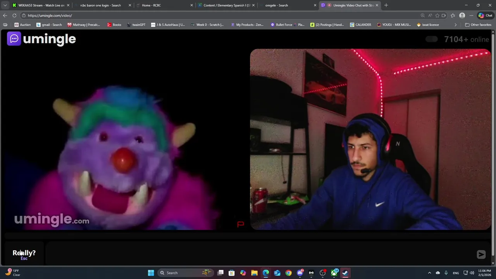Open the gmail - Search bookmark
496x279 pixels.
coord(49,25)
